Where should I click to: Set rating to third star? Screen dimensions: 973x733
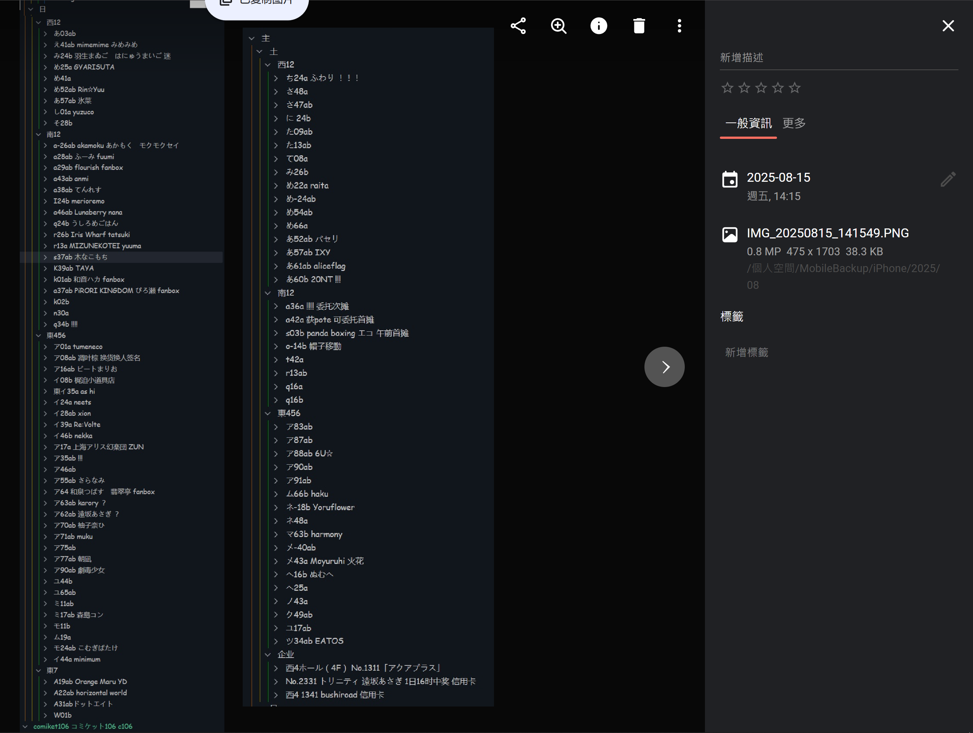(x=761, y=88)
